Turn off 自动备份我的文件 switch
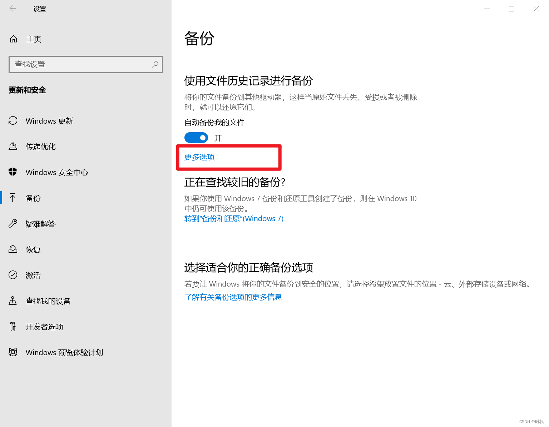The height and width of the screenshot is (427, 549). tap(196, 138)
